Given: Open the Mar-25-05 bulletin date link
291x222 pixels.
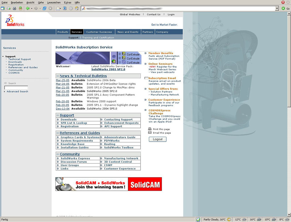Looking at the screenshot, I should (x=63, y=80).
